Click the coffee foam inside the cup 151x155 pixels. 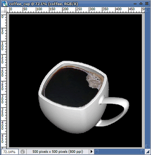point(95,81)
